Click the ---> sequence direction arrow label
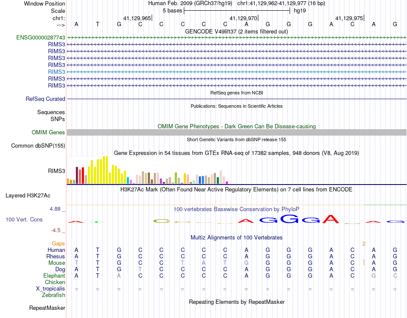 click(x=60, y=25)
